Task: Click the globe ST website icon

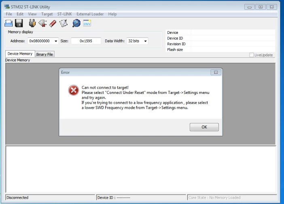Action: (x=76, y=23)
